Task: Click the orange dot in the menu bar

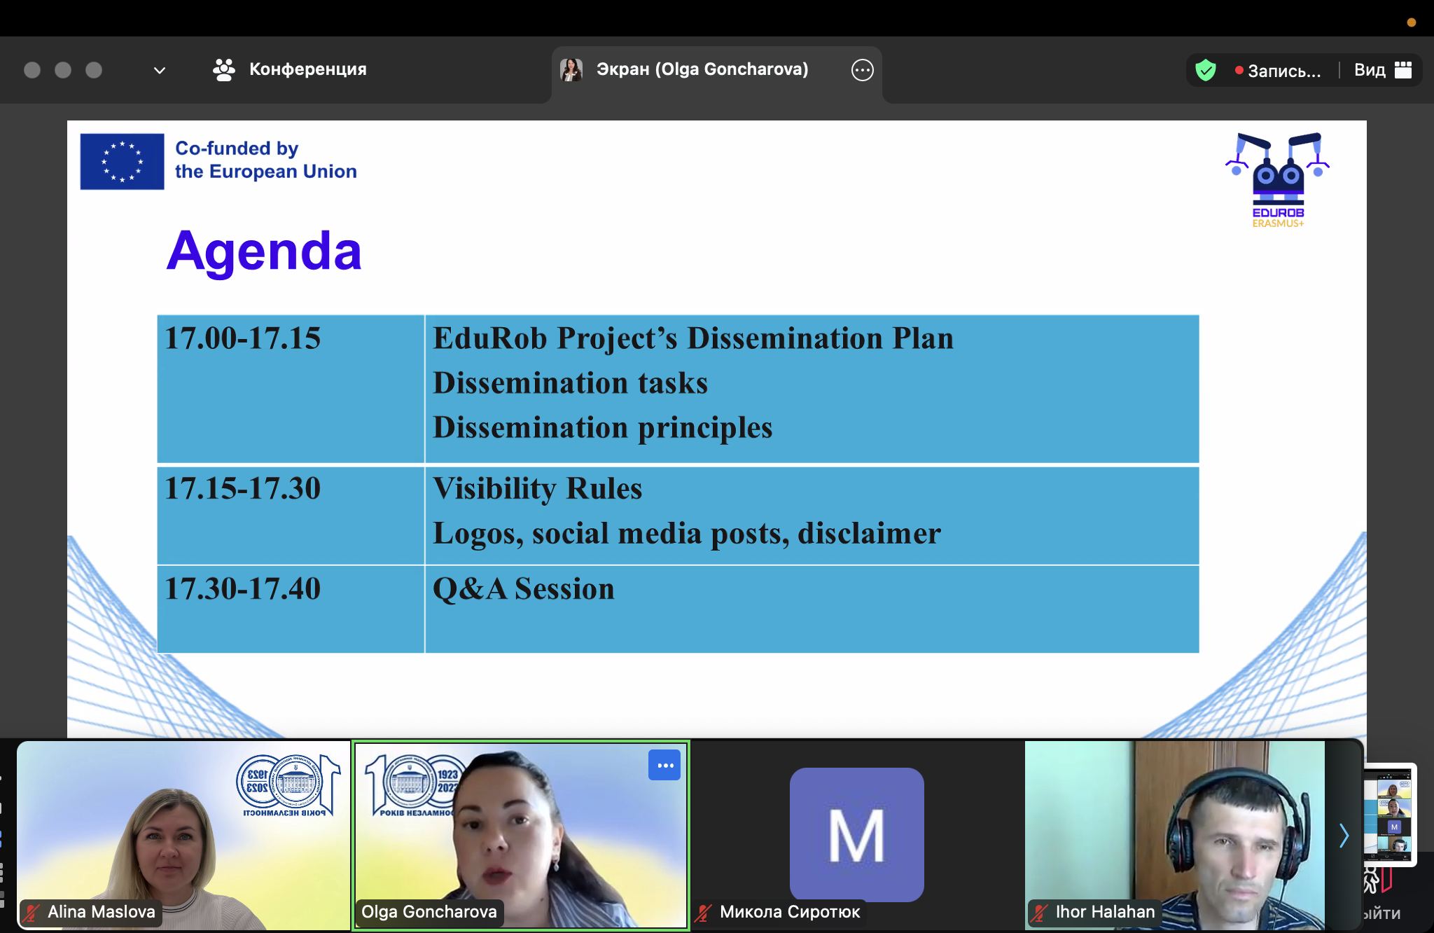Action: pos(1411,22)
